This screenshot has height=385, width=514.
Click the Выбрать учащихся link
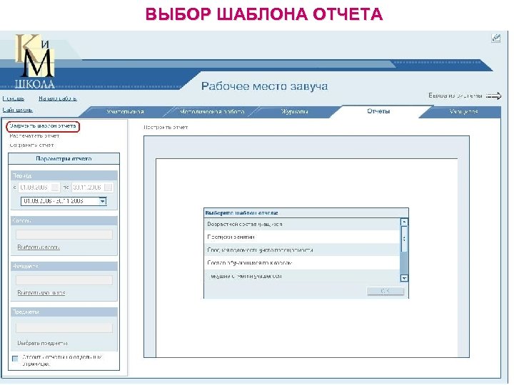point(41,293)
